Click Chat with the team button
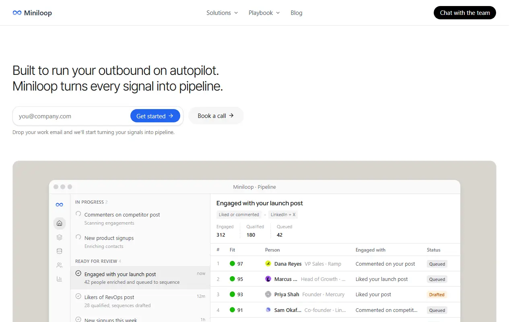 pos(465,13)
